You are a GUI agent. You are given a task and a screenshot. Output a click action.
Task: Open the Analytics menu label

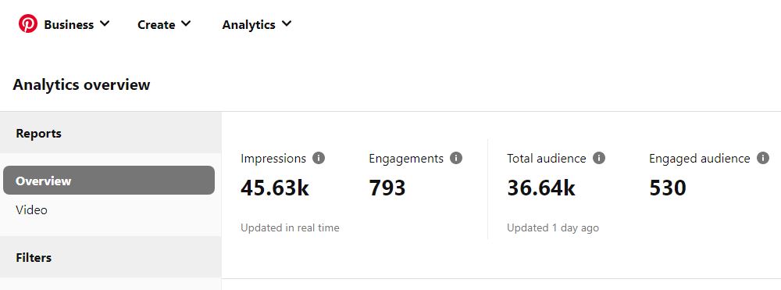pos(248,25)
